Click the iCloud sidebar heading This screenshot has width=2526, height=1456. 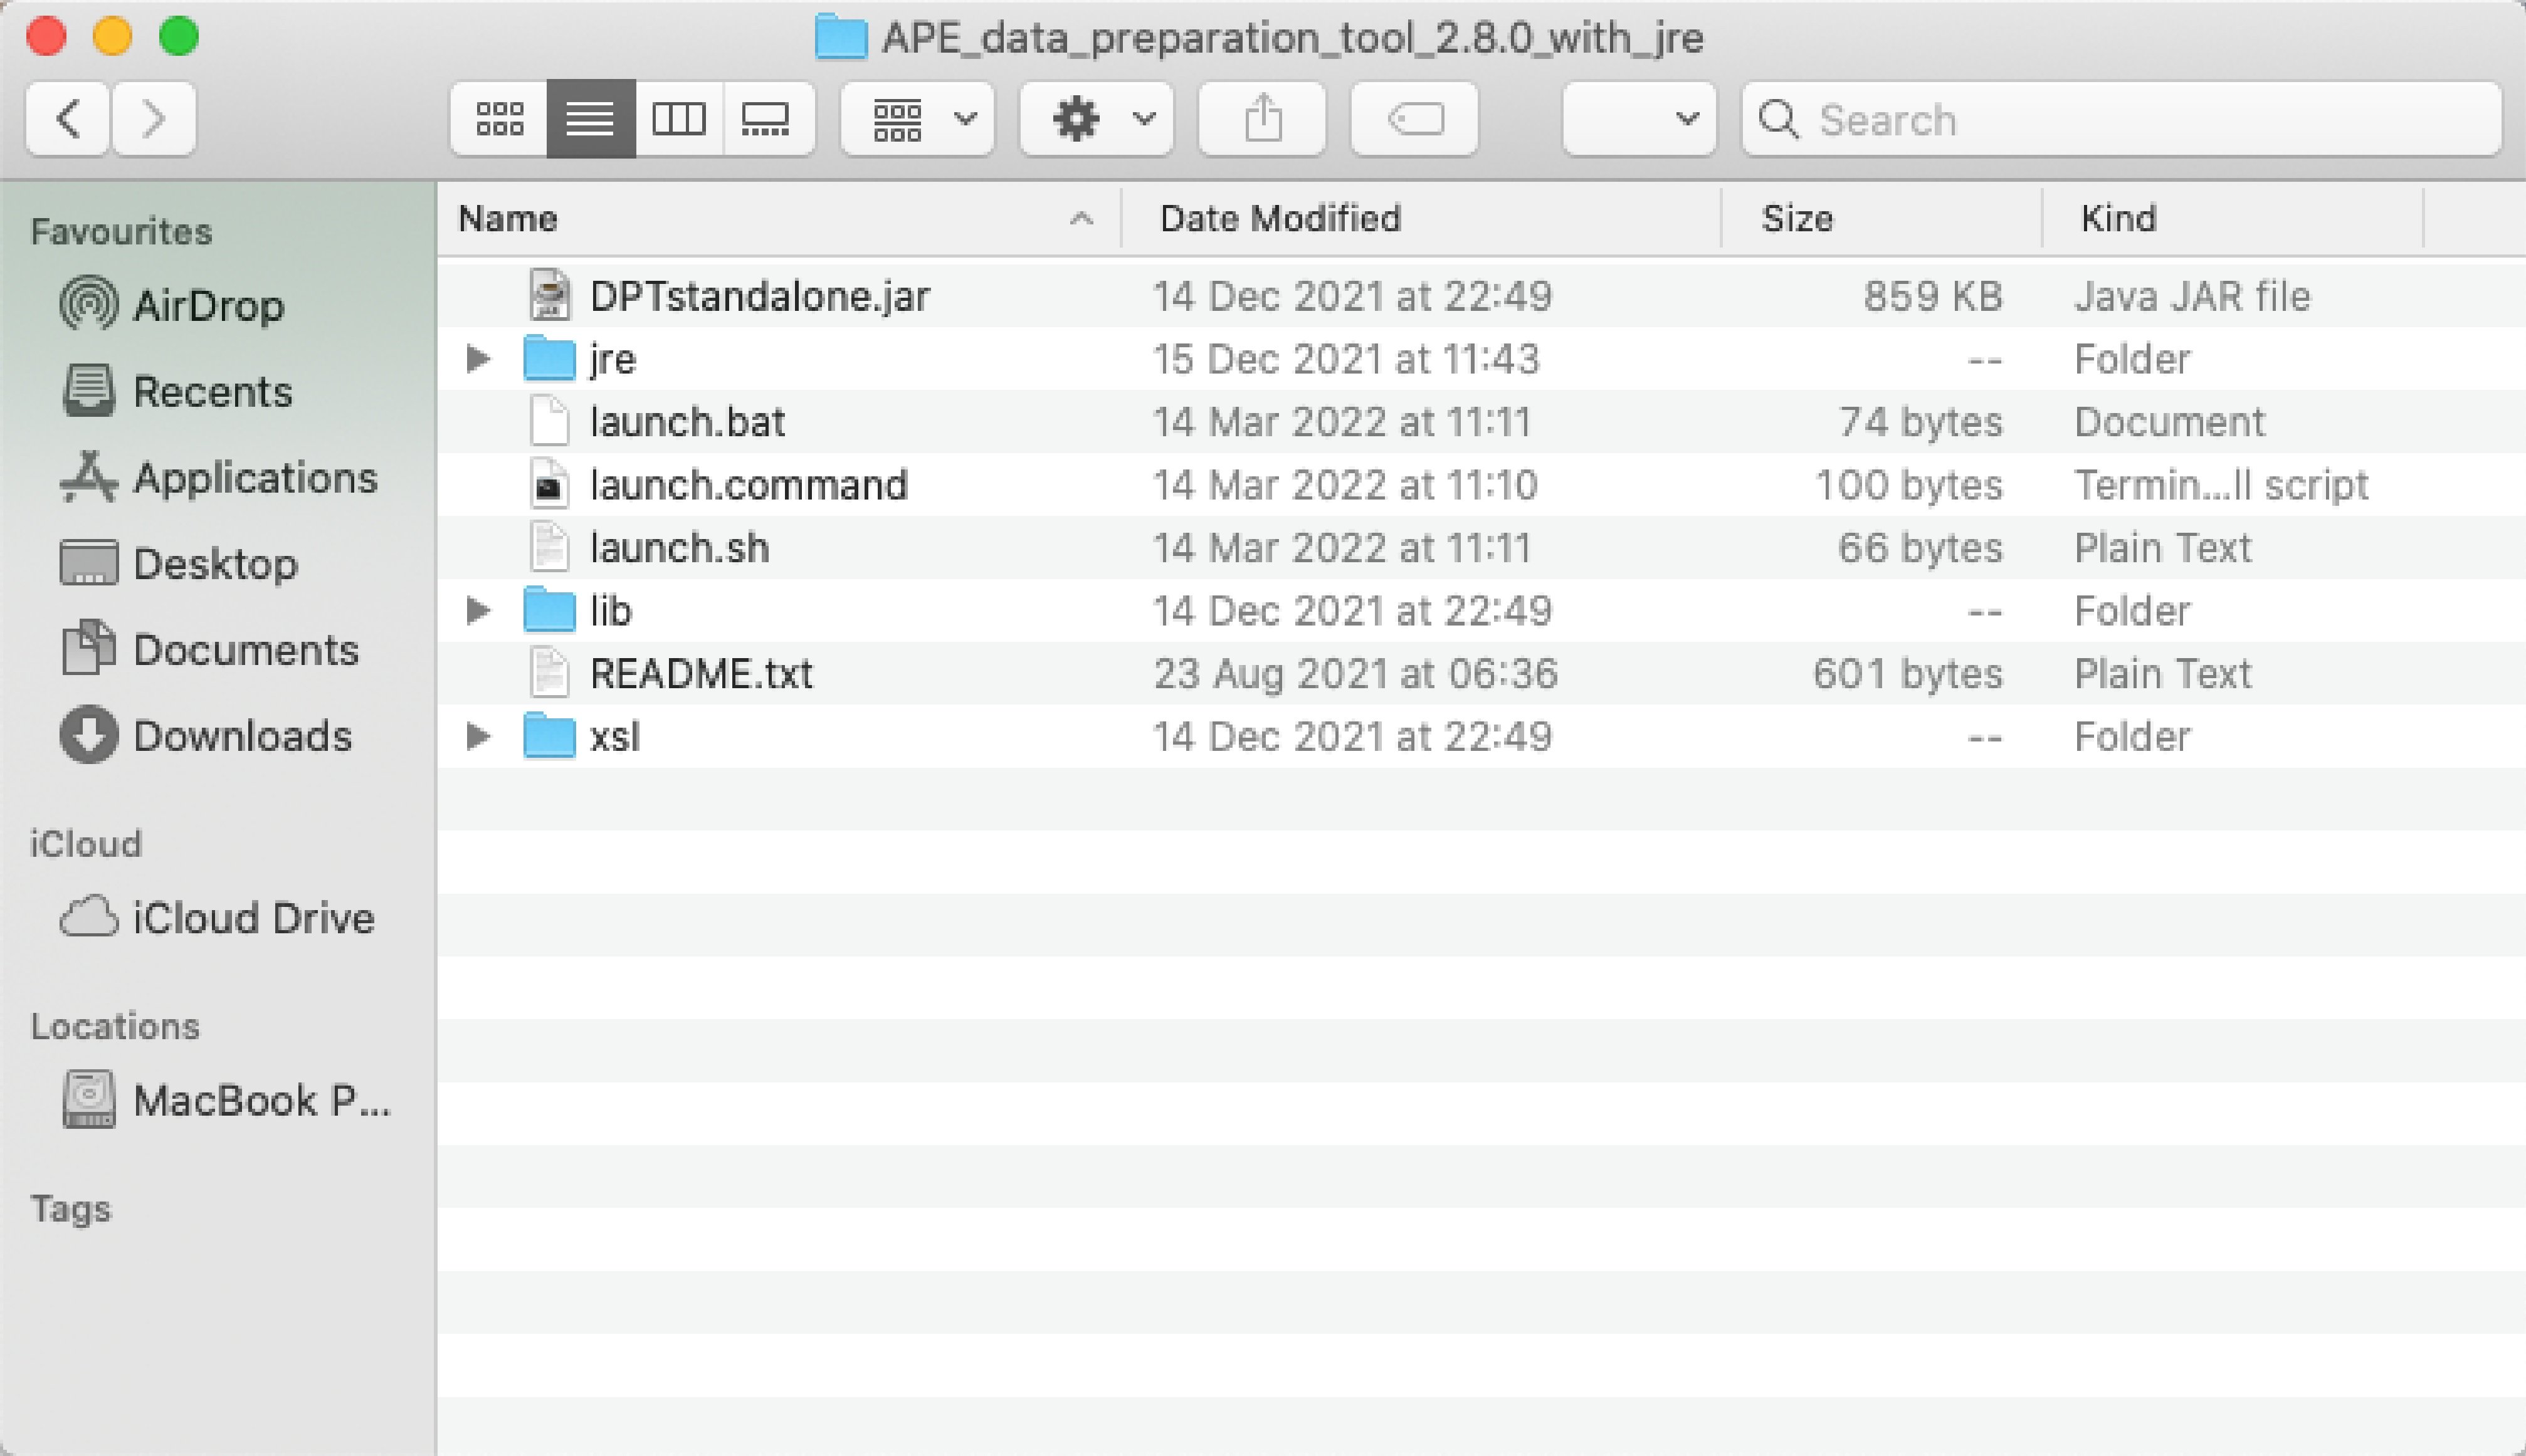pos(86,844)
